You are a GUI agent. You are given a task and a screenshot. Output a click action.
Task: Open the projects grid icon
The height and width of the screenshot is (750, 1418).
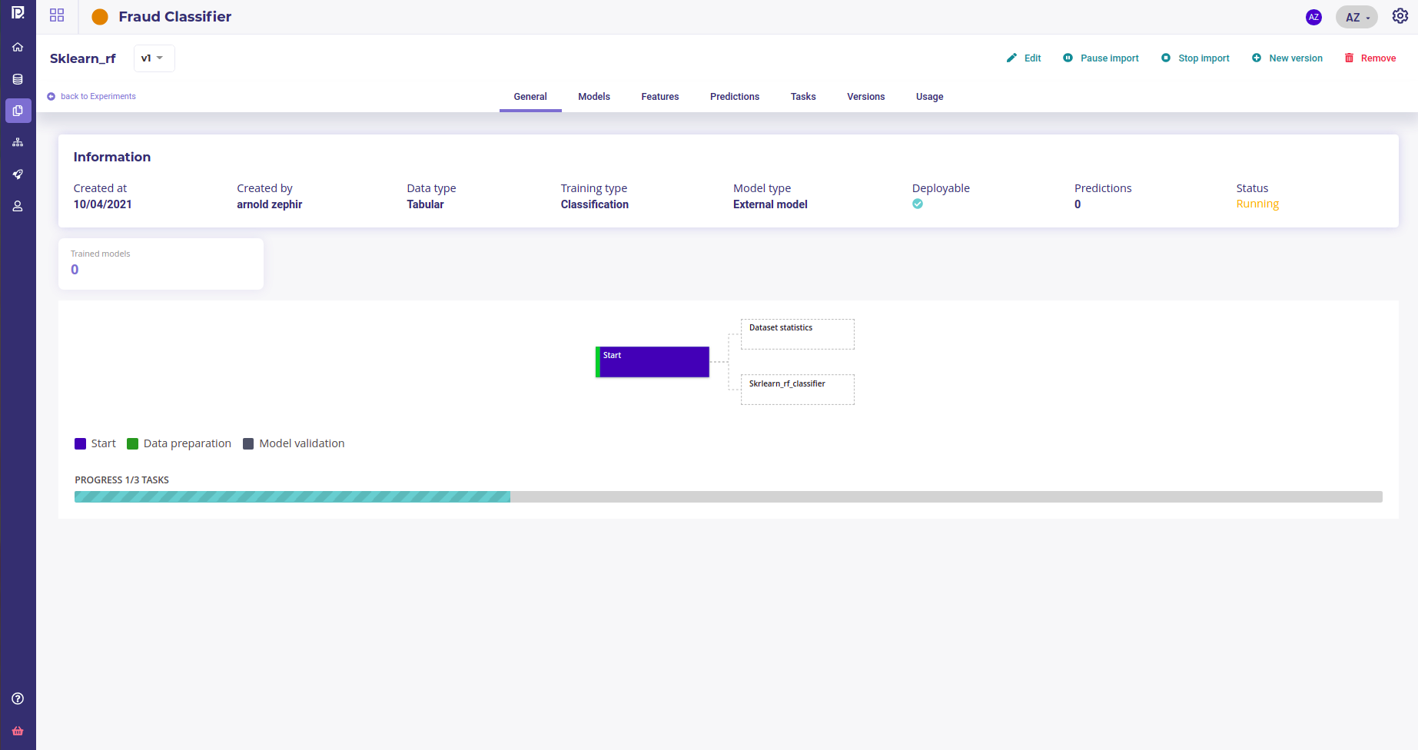tap(57, 15)
